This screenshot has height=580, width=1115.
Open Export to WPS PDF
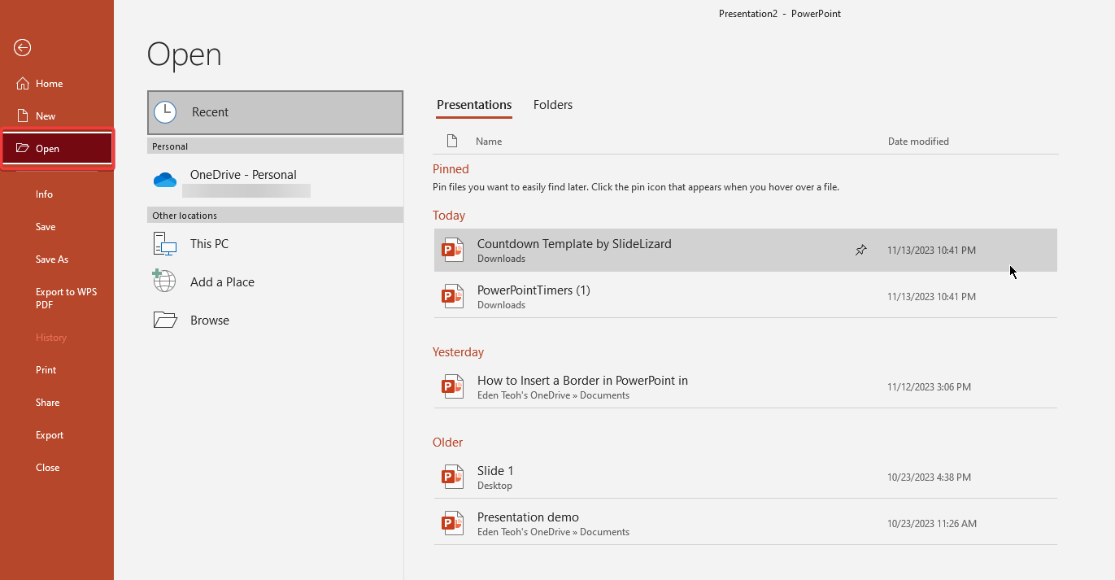pos(66,299)
